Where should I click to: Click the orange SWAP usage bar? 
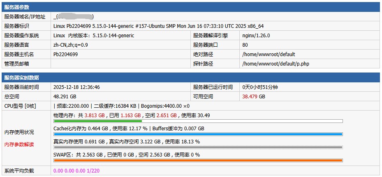click(x=198, y=160)
